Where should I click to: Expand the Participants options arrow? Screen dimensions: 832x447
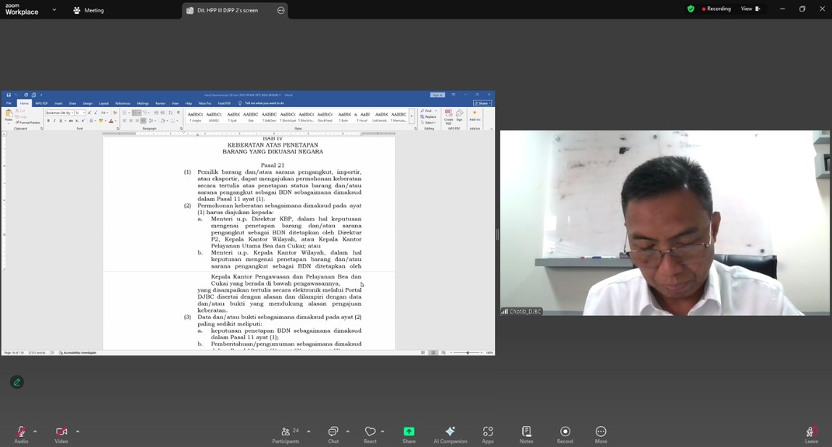click(309, 431)
